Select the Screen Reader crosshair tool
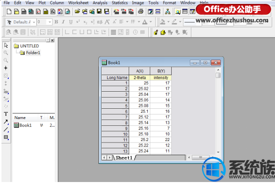Image resolution: width=275 pixels, height=183 pixels. click(x=6, y=68)
